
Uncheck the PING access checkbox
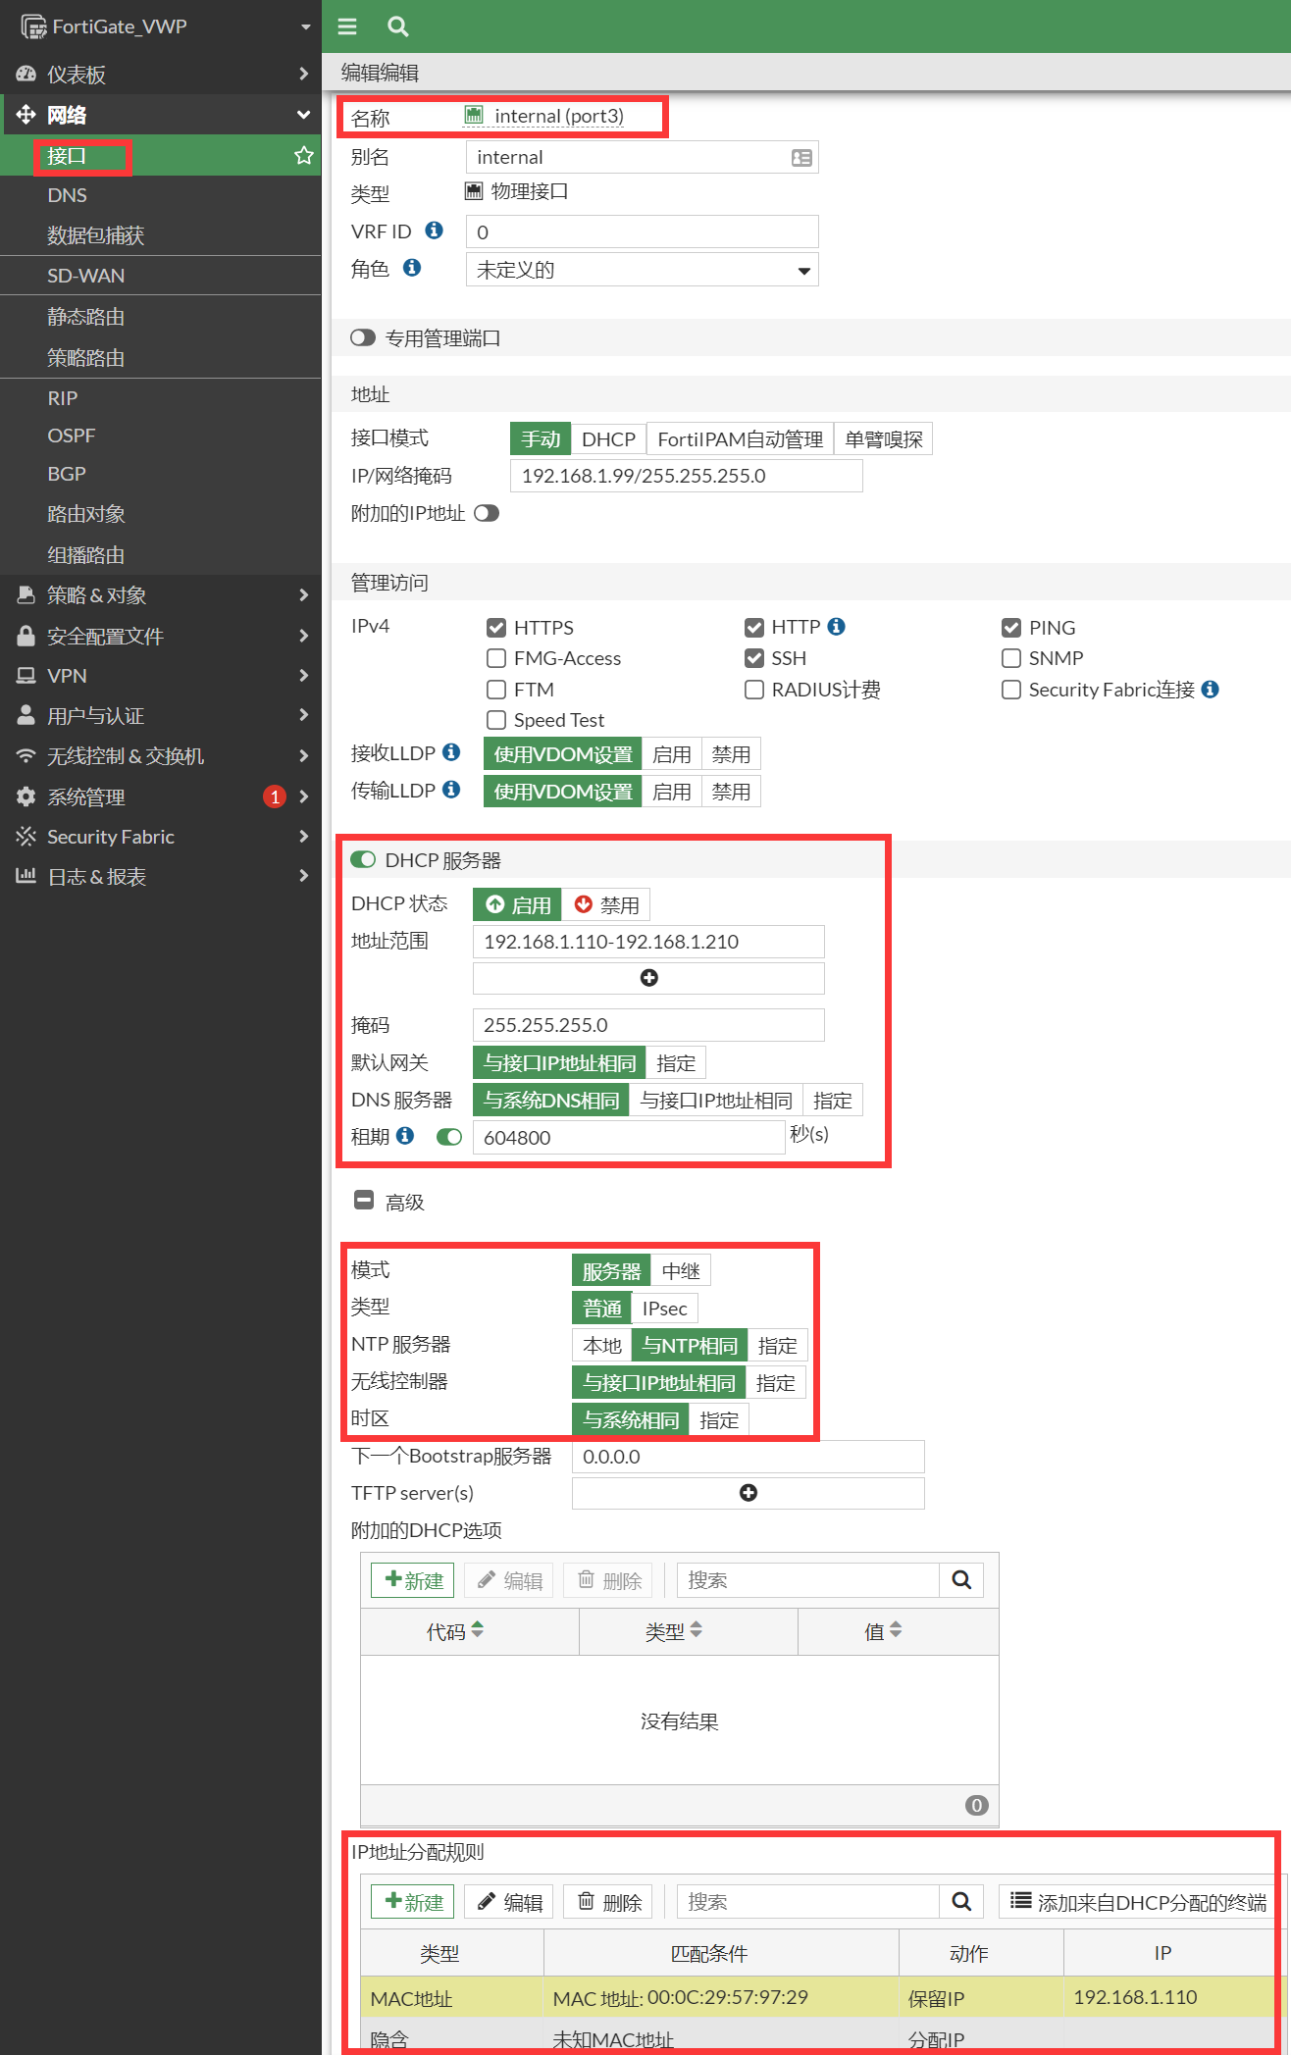(1011, 628)
